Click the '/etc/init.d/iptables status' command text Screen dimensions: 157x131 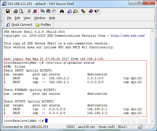[x=70, y=63]
